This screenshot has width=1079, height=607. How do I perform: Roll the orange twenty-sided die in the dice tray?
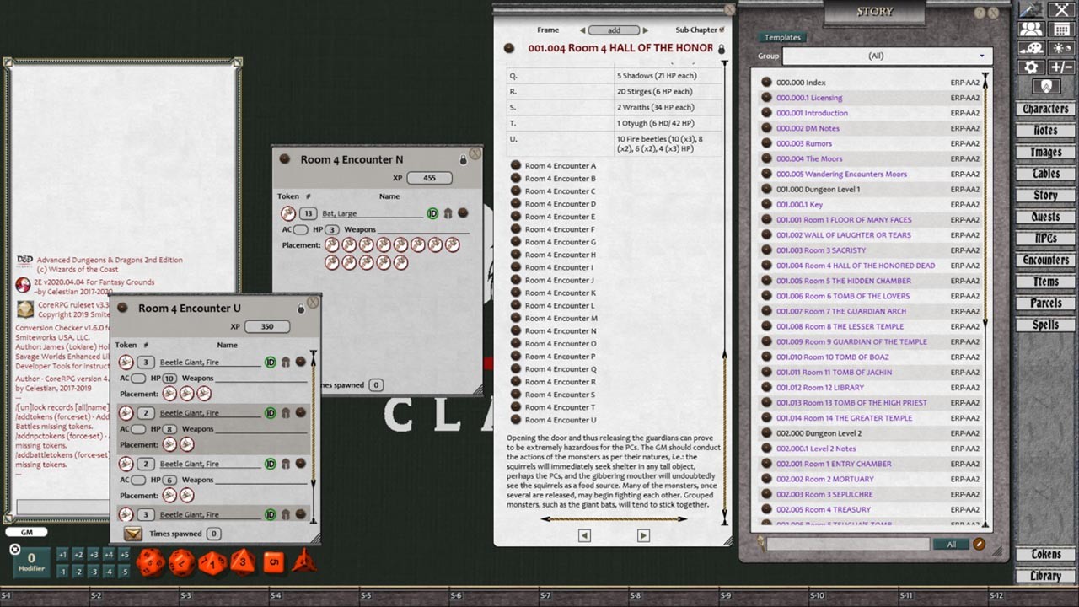(150, 562)
